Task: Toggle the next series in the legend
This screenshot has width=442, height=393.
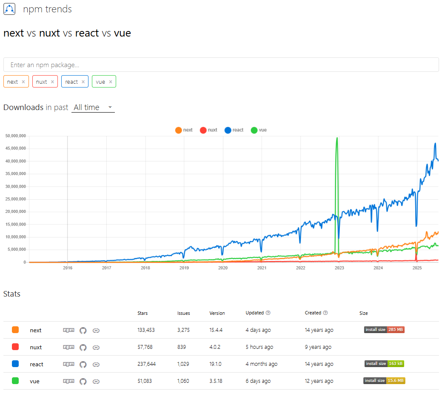Action: click(x=184, y=130)
